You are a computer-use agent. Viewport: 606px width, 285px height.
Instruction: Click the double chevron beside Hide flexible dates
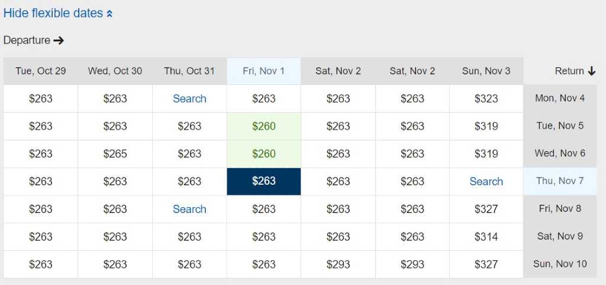(109, 14)
